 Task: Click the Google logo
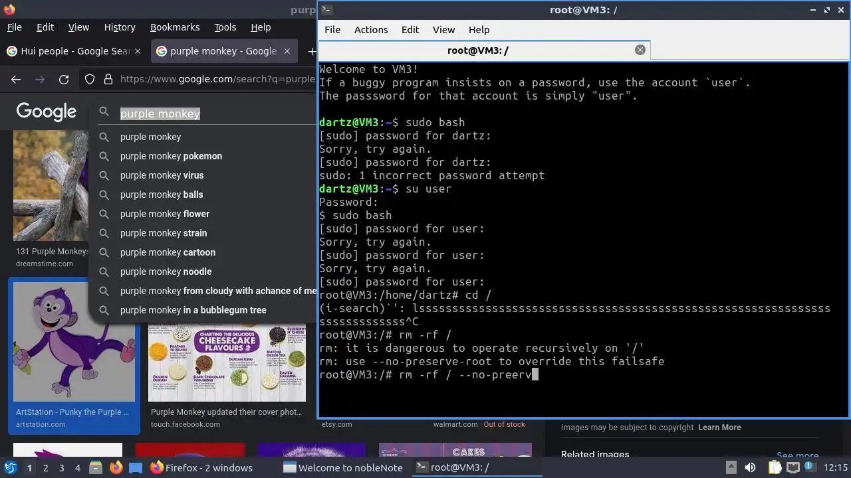coord(47,112)
